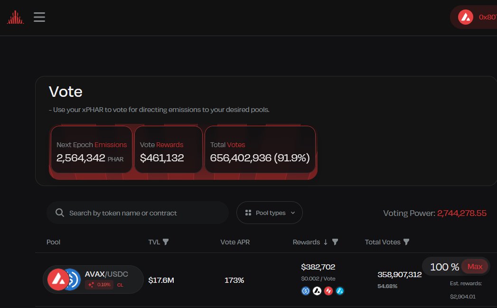Click the Rewards column header text

click(x=306, y=242)
